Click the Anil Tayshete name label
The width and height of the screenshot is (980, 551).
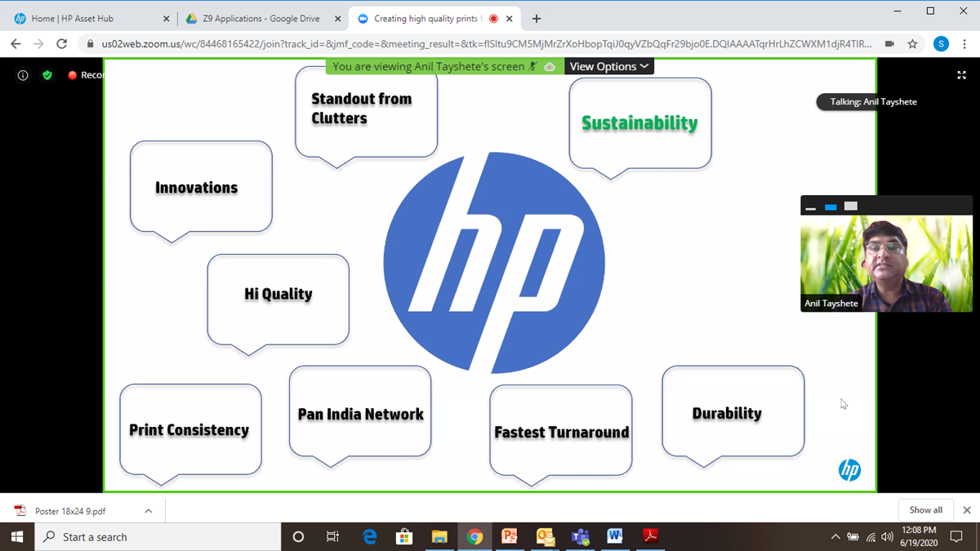(x=831, y=304)
